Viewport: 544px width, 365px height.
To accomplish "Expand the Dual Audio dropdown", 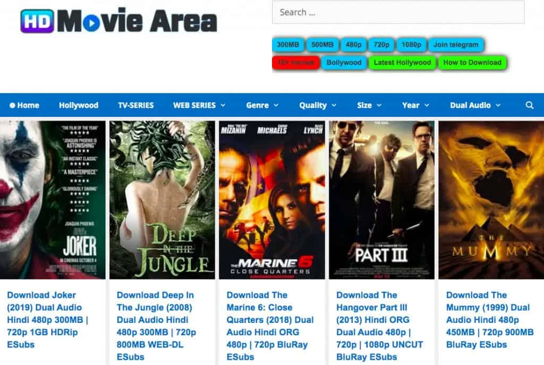I will [475, 105].
